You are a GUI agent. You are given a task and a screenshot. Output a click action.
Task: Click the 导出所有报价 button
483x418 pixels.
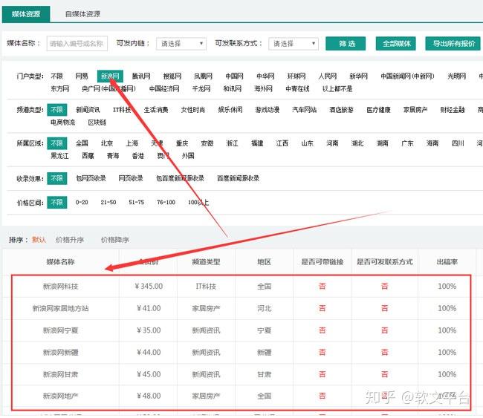click(x=453, y=43)
